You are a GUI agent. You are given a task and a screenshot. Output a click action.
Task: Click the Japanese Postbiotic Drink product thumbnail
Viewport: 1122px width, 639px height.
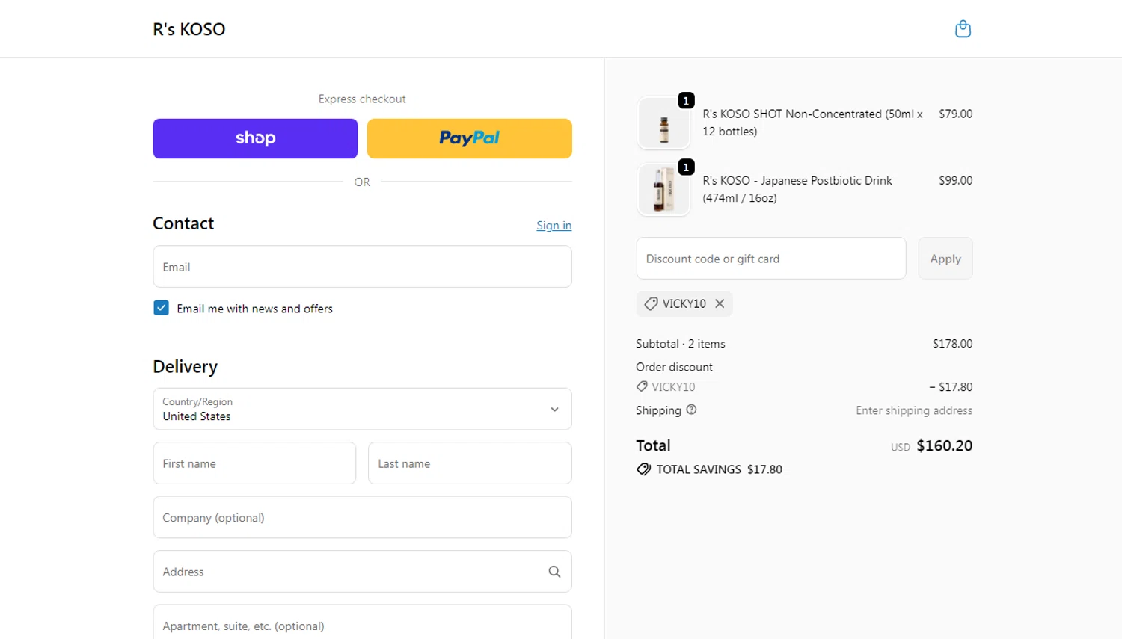coord(663,190)
